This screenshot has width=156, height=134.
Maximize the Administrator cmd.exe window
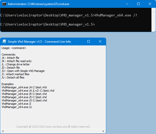click(x=138, y=4)
